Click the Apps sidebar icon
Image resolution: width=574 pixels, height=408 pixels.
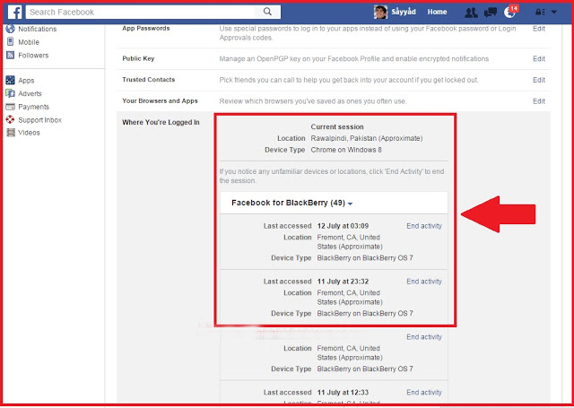10,80
